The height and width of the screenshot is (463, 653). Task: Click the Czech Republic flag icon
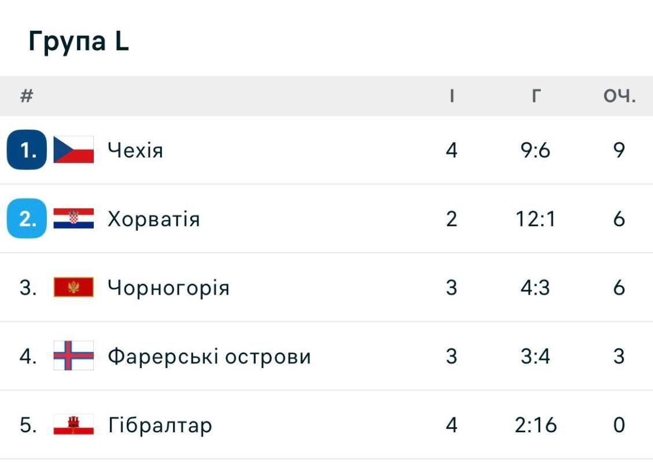[x=73, y=150]
